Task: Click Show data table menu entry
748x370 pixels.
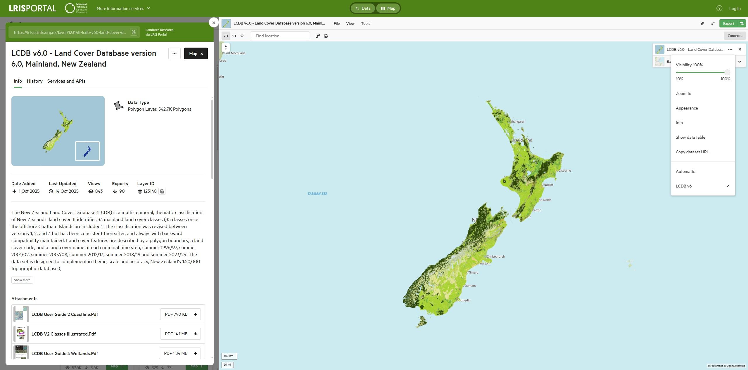Action: (690, 137)
